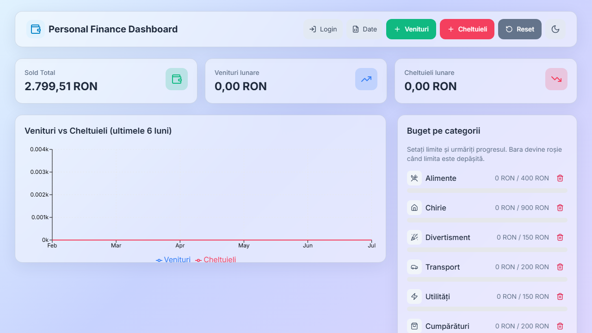Click the wallet logo icon beside the dashboard title

(x=36, y=29)
